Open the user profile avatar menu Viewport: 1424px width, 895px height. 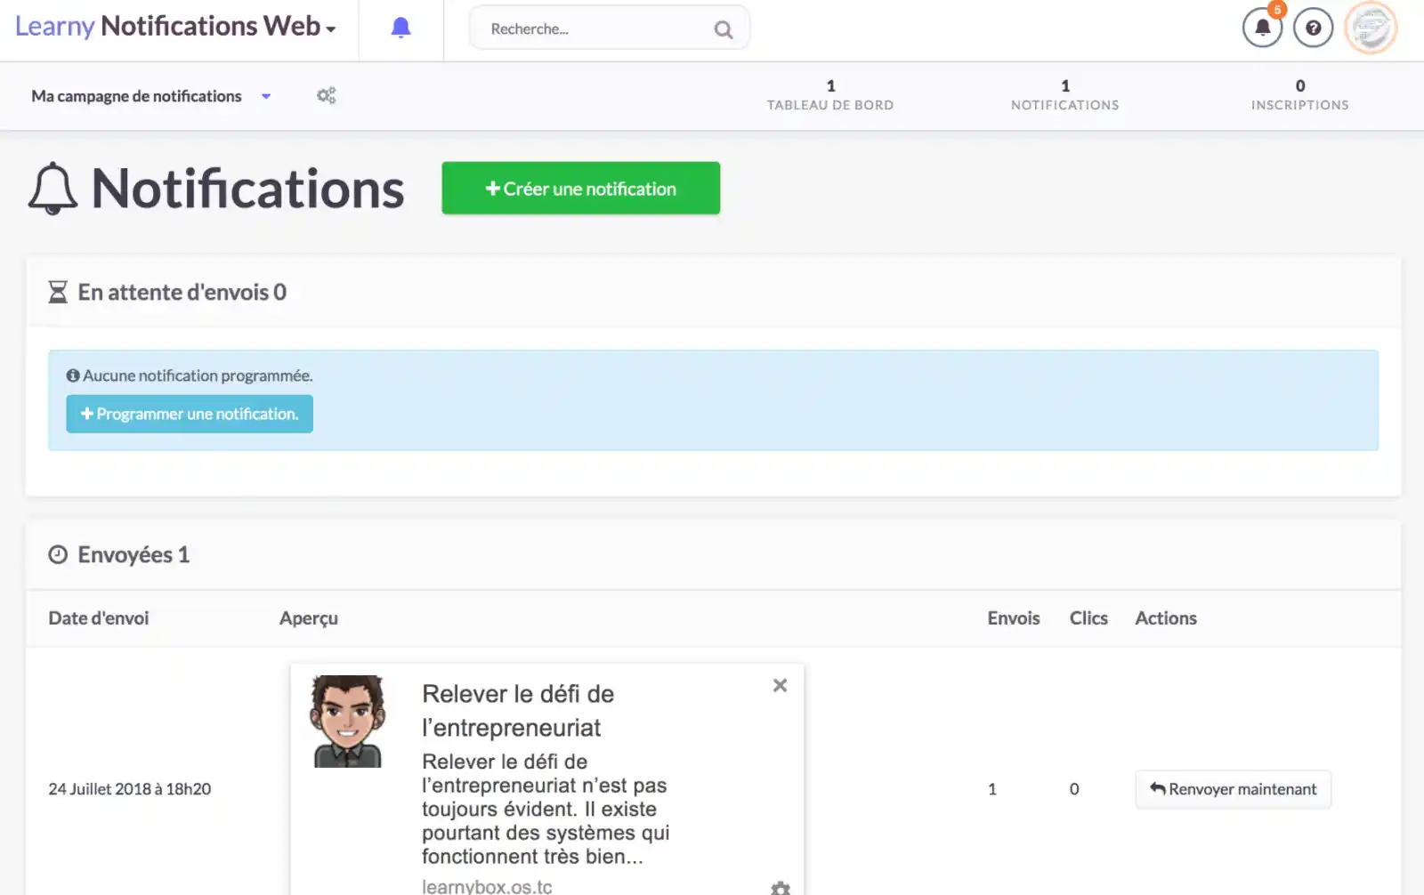[1371, 28]
